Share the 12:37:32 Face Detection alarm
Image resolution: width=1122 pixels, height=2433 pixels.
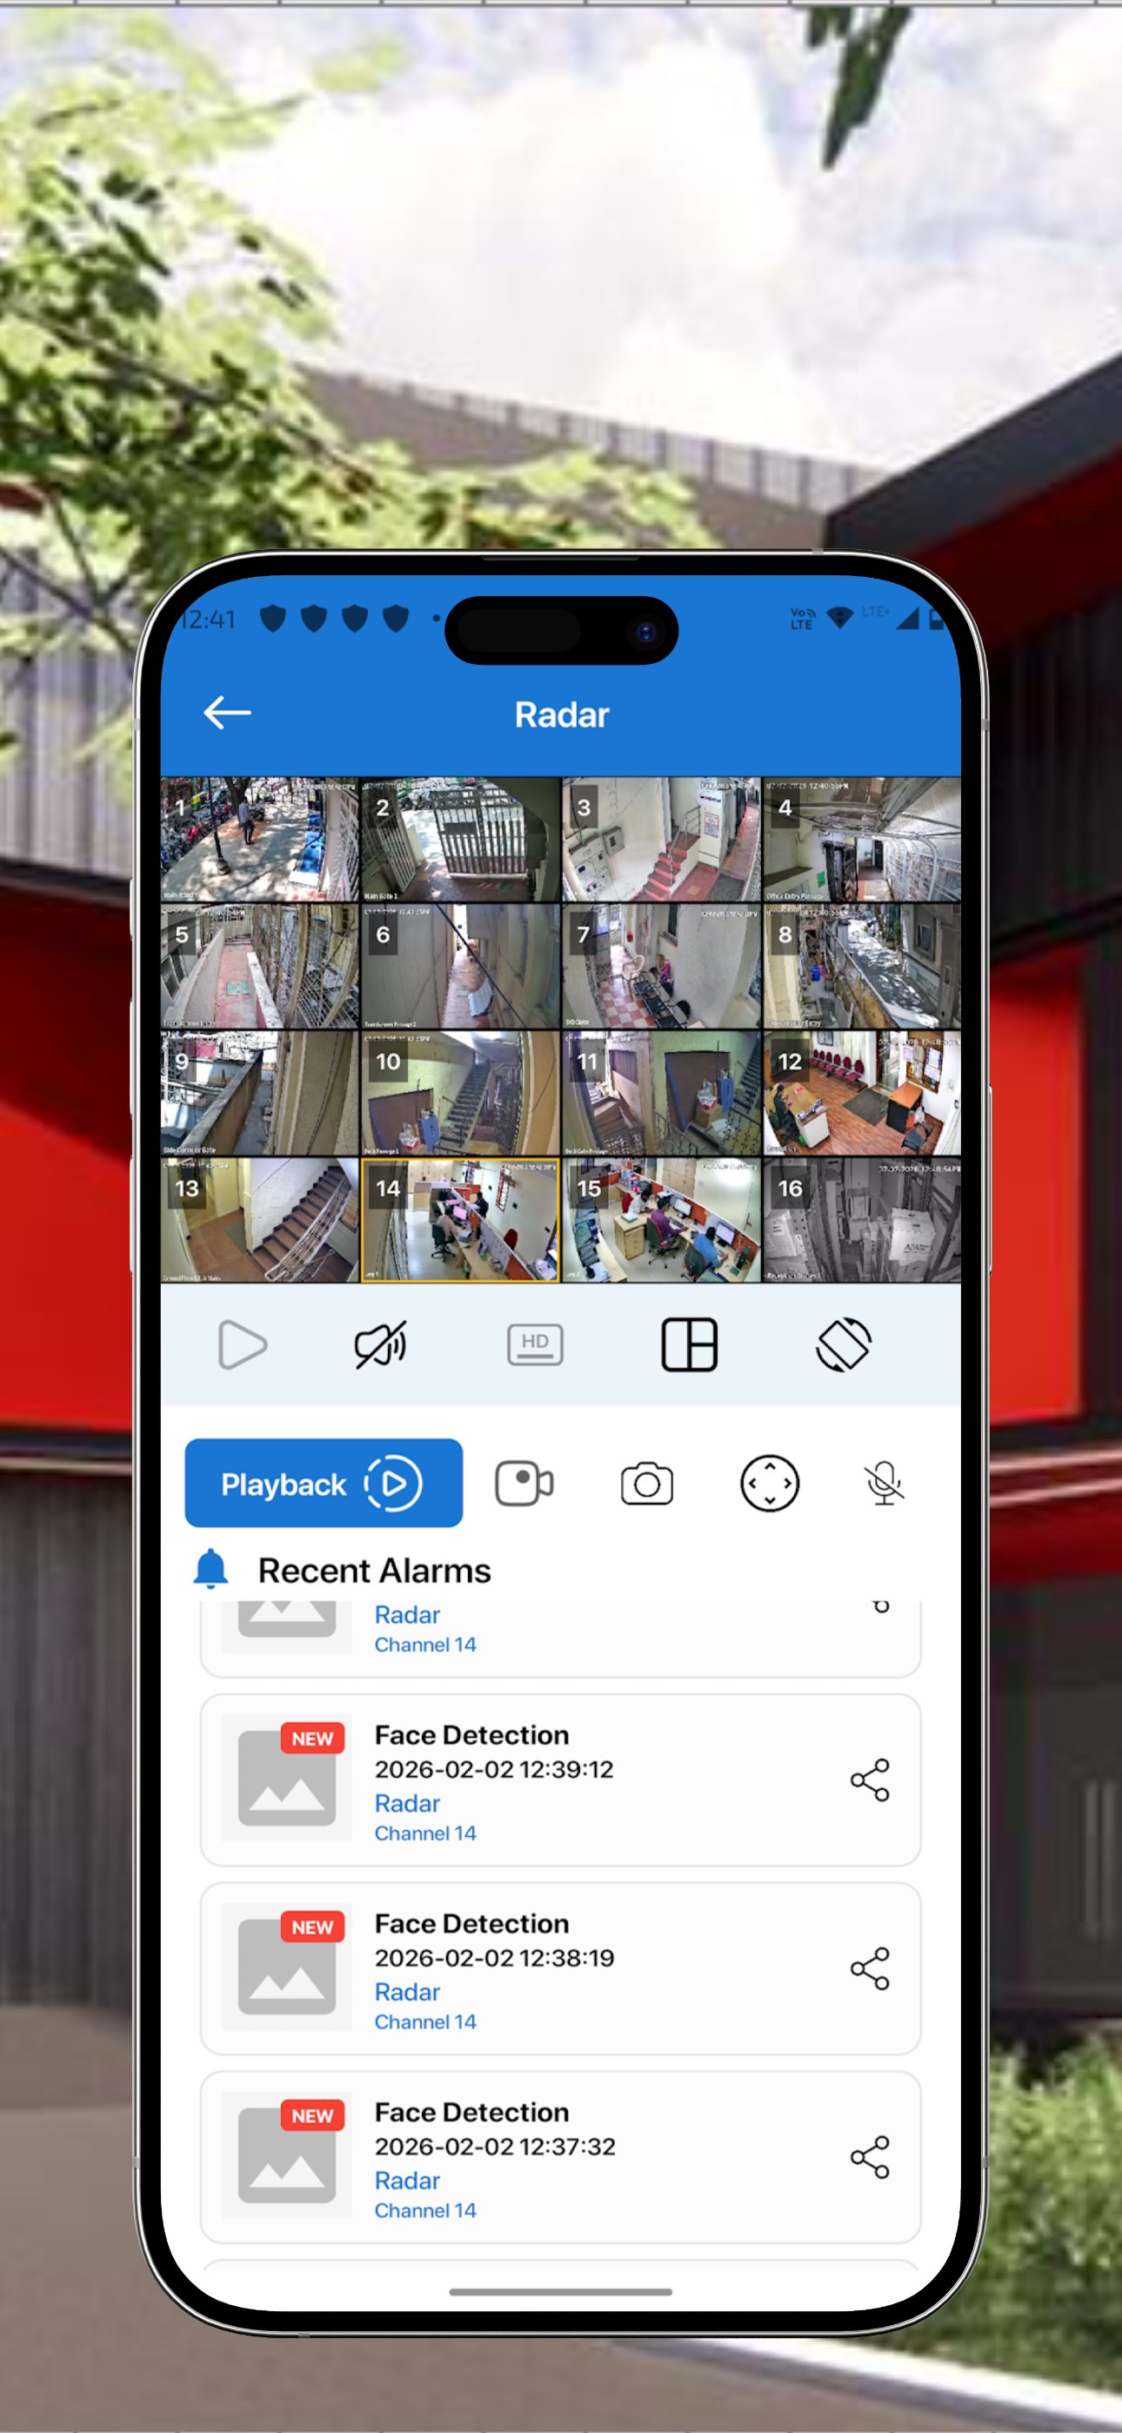pyautogui.click(x=869, y=2157)
